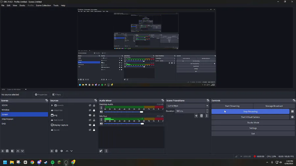The width and height of the screenshot is (296, 166).
Task: Show the Guests group source
Action: [90, 105]
